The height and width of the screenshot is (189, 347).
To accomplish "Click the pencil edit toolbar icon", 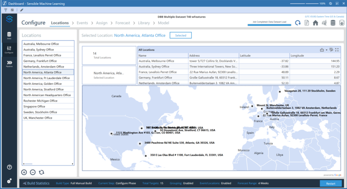I will (22, 10).
